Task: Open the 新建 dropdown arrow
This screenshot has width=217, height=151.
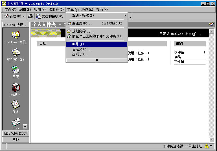Action: click(x=24, y=16)
